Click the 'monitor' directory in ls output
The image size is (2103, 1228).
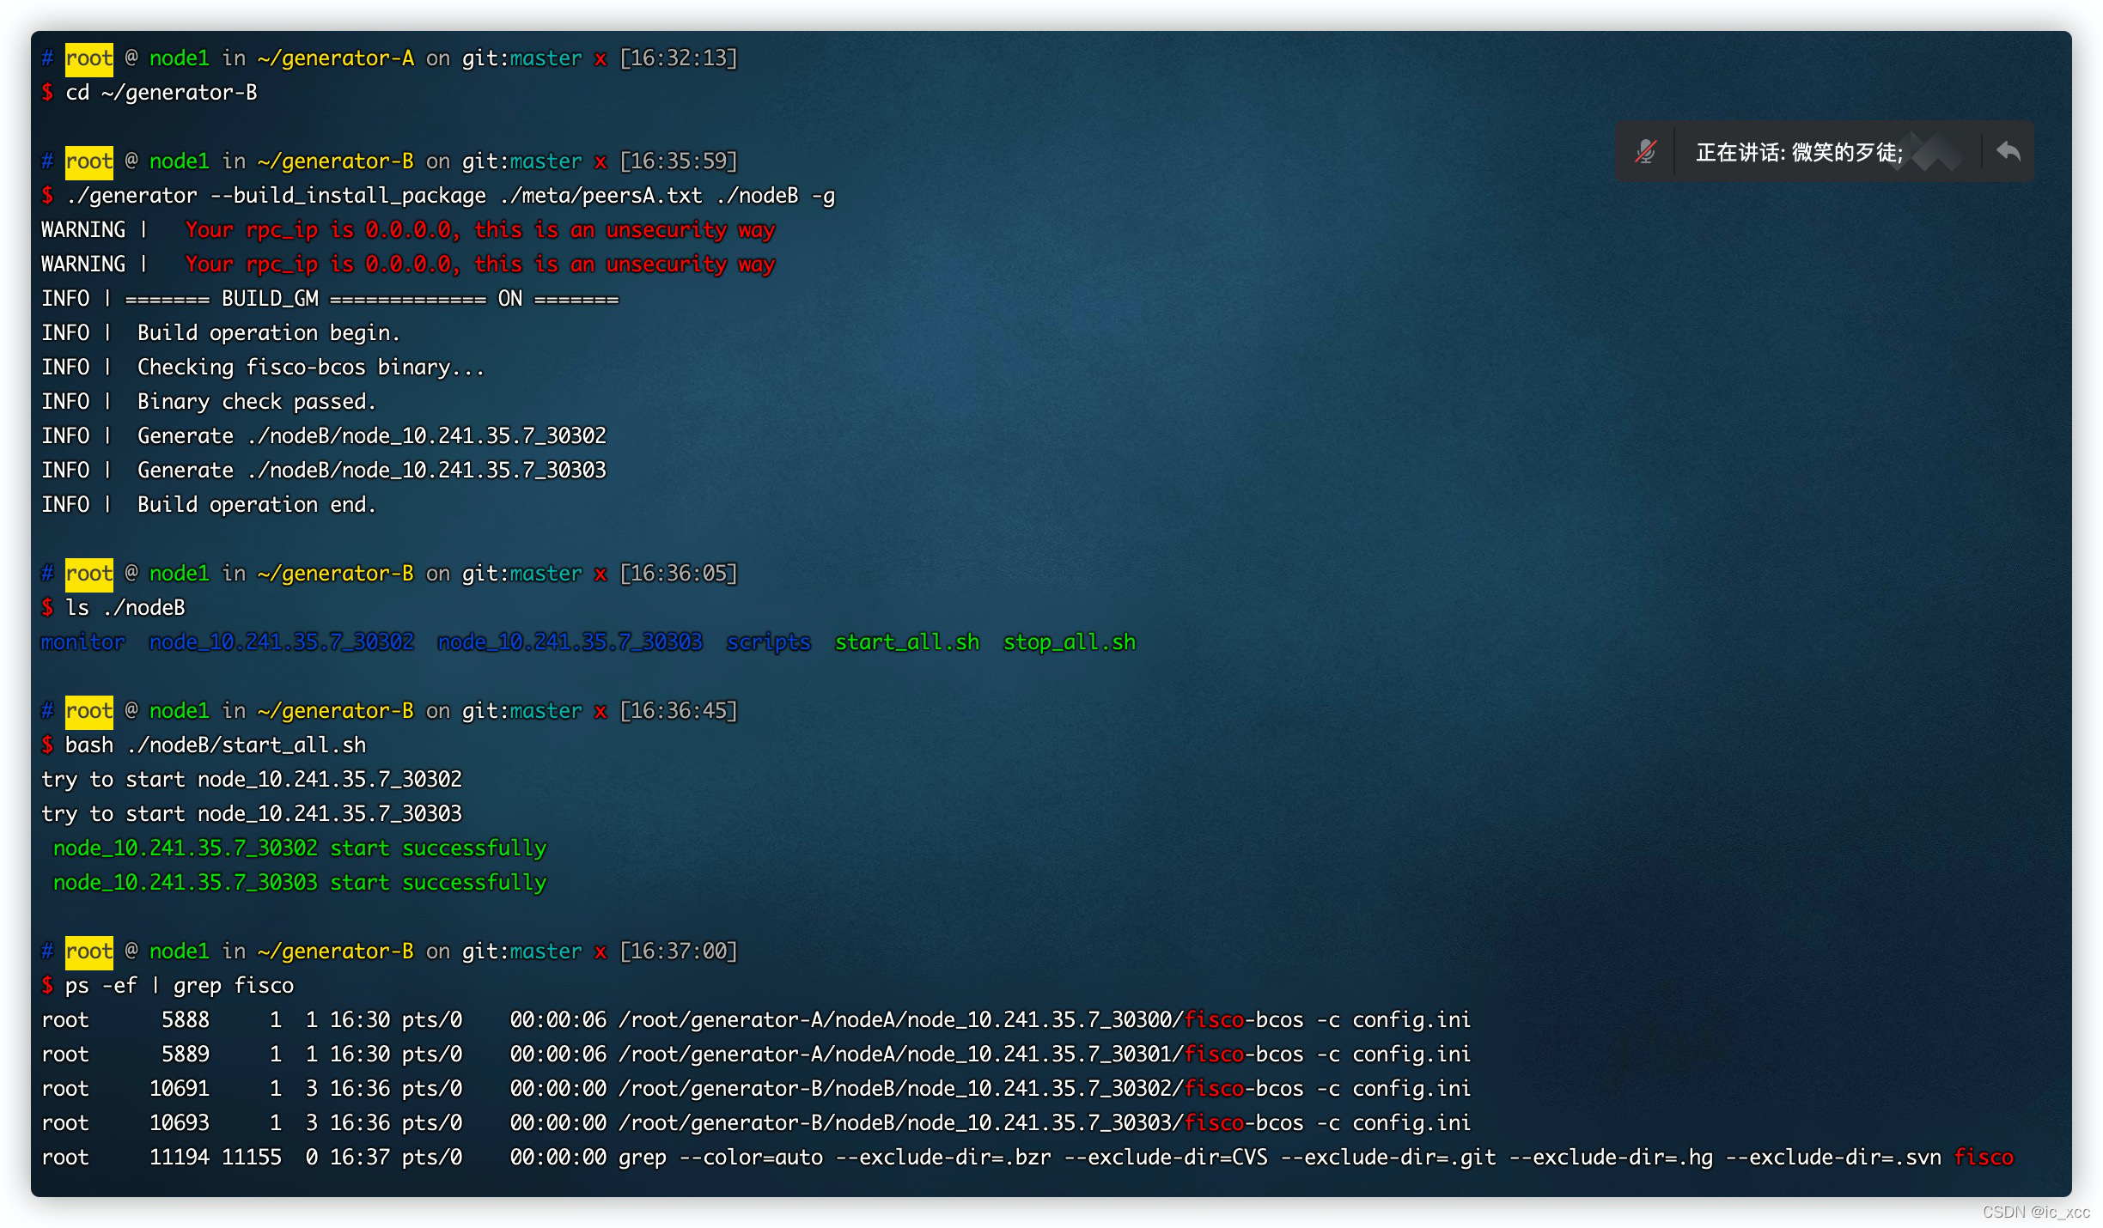coord(82,642)
